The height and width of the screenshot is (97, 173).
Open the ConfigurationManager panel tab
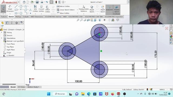pyautogui.click(x=12, y=23)
